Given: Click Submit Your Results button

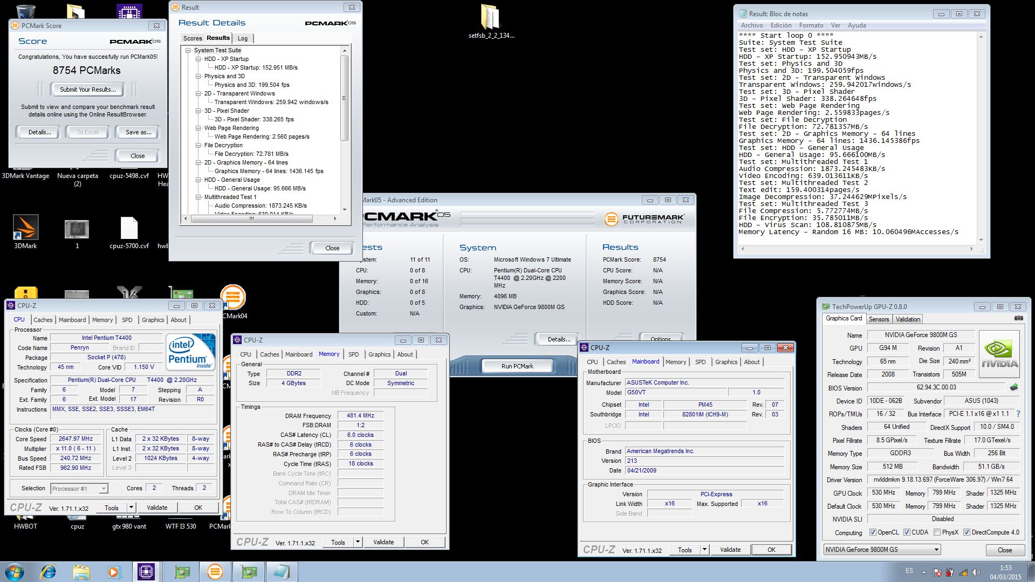Looking at the screenshot, I should click(x=87, y=90).
